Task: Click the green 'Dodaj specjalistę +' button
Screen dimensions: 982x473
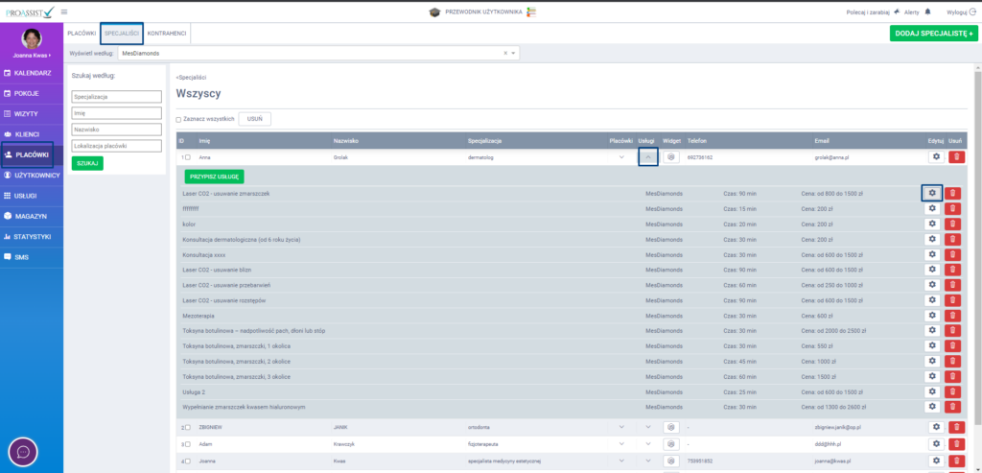Action: coord(933,33)
